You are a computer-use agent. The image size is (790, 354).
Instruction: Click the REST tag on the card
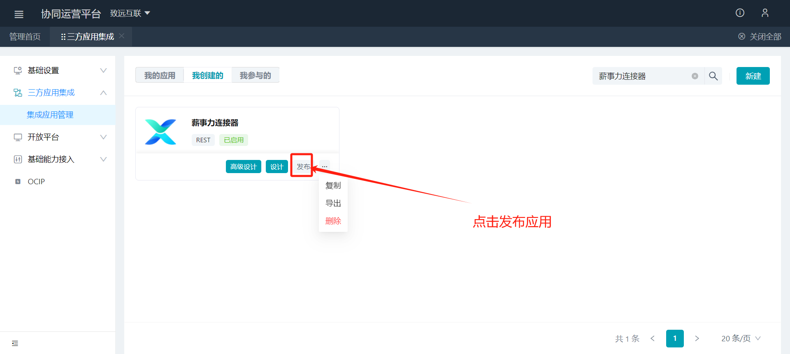(203, 140)
